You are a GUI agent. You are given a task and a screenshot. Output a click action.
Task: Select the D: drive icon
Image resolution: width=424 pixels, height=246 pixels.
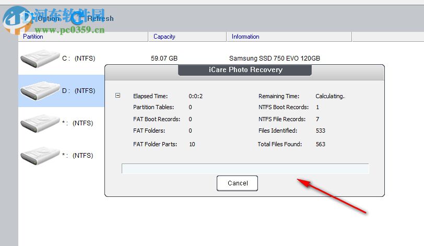40,90
